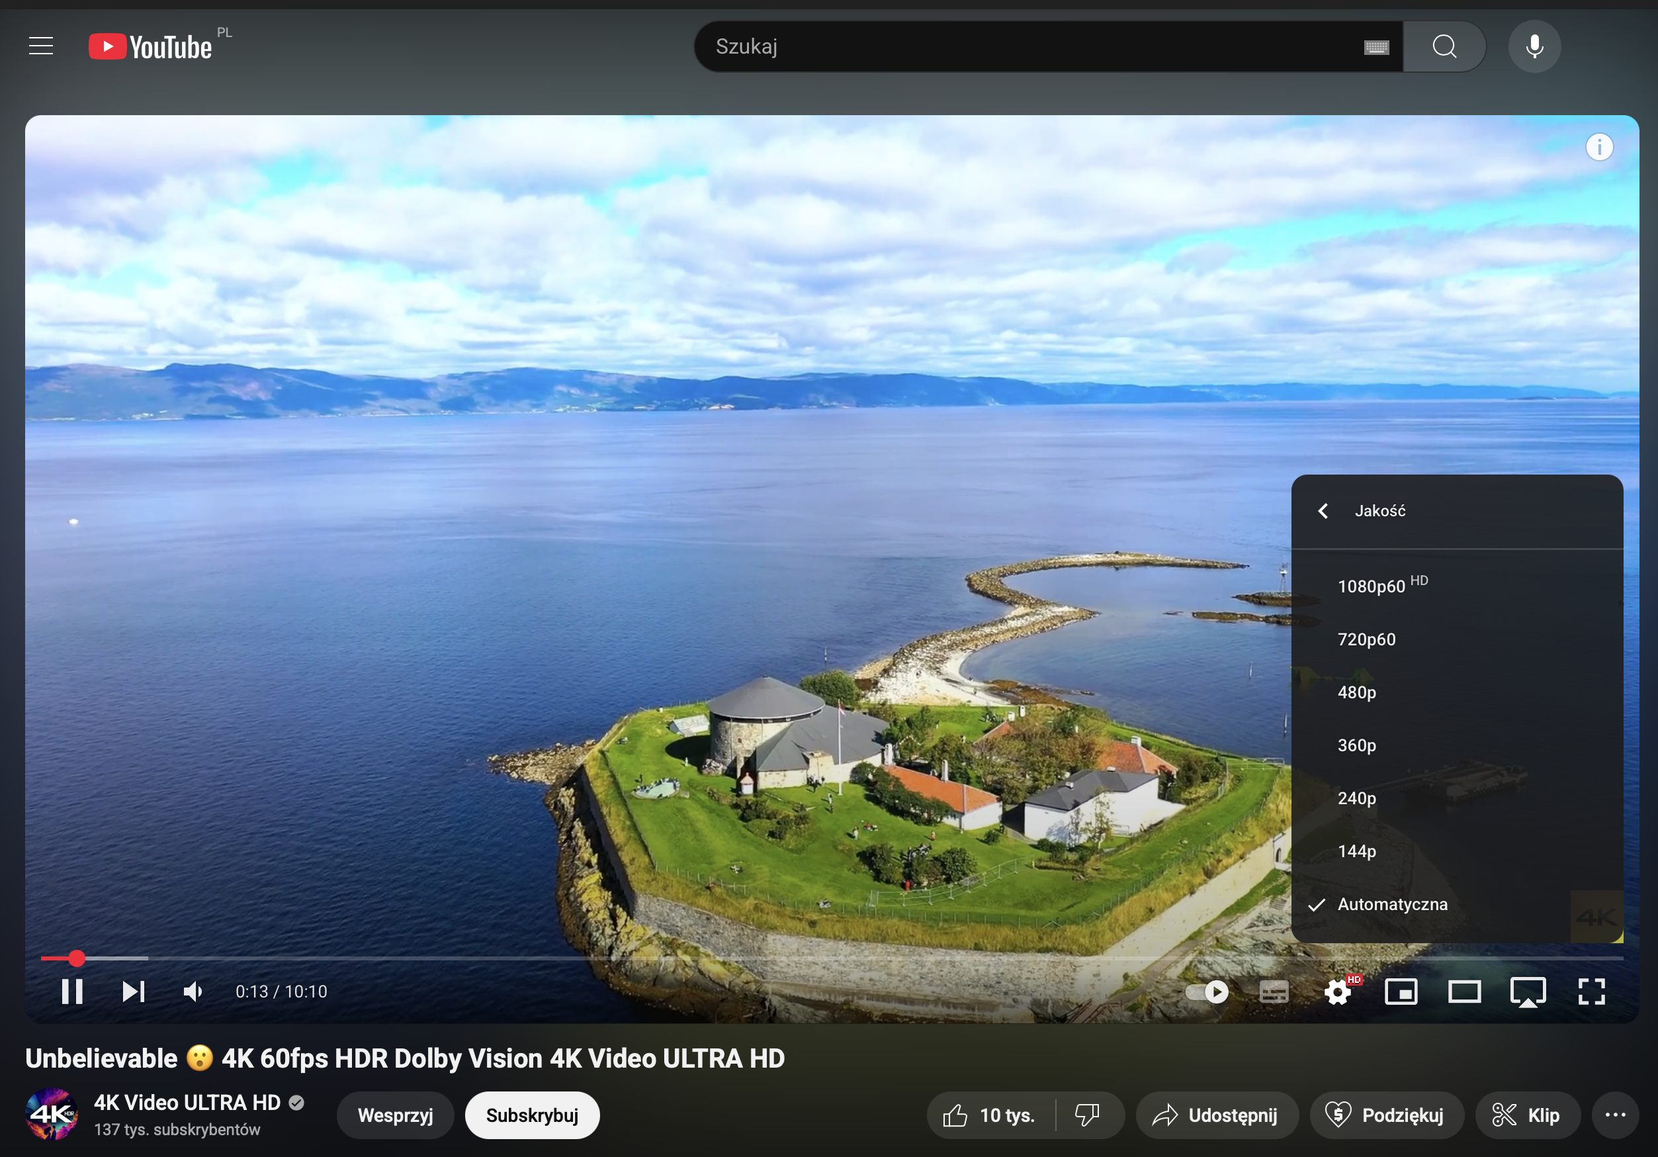The width and height of the screenshot is (1658, 1157).
Task: Open the settings gear menu
Action: [1337, 991]
